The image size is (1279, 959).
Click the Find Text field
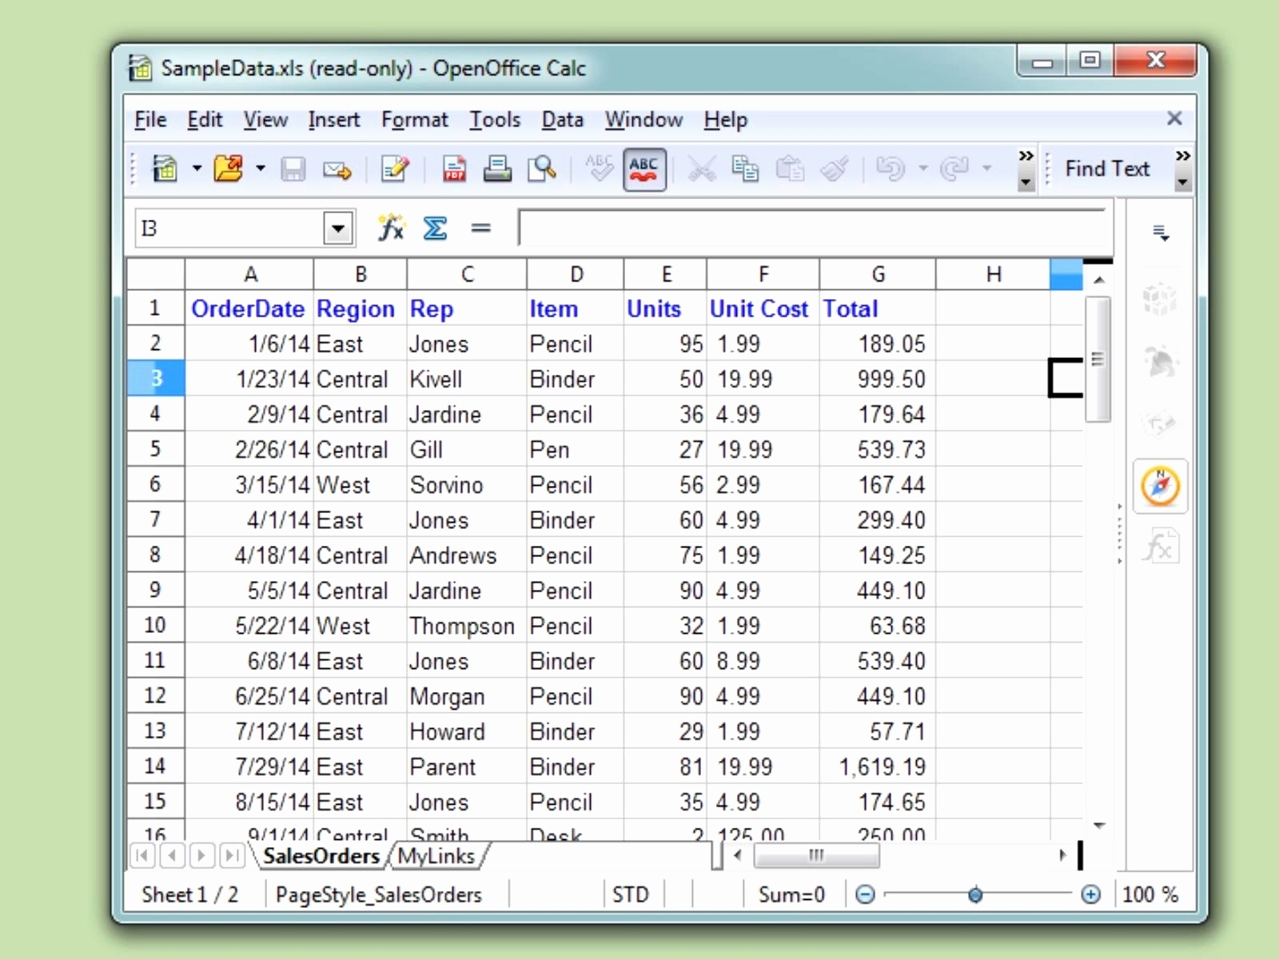click(x=1107, y=169)
